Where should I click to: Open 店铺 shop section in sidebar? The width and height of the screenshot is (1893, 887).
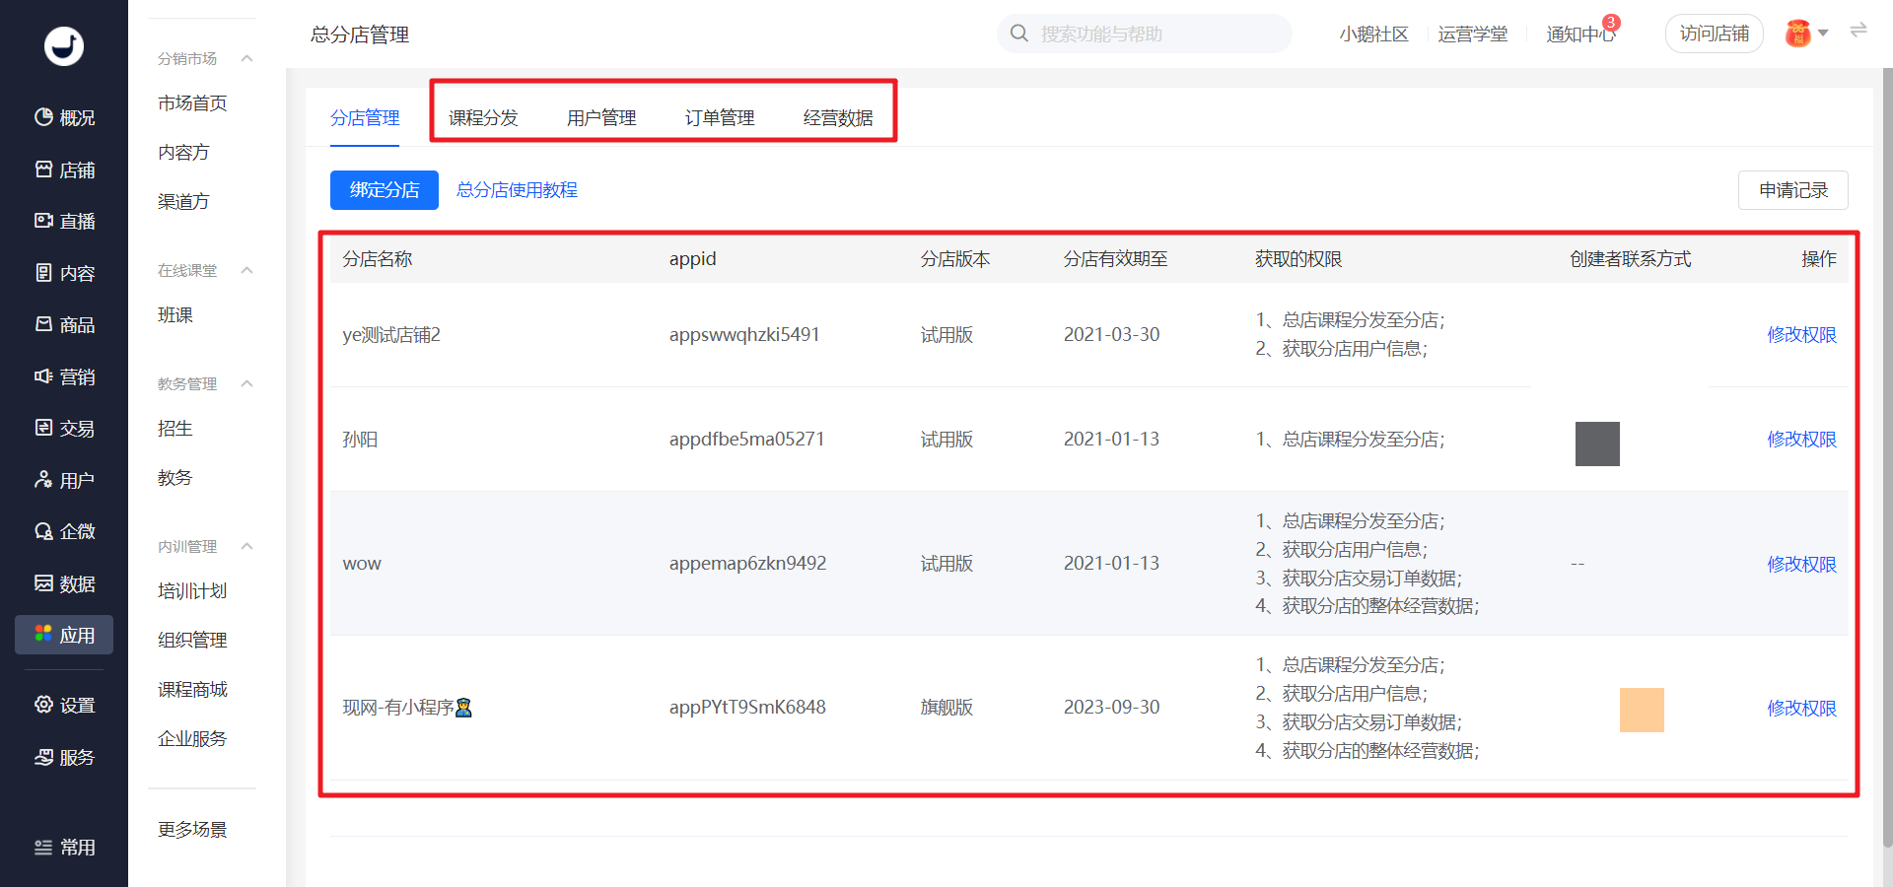(64, 170)
